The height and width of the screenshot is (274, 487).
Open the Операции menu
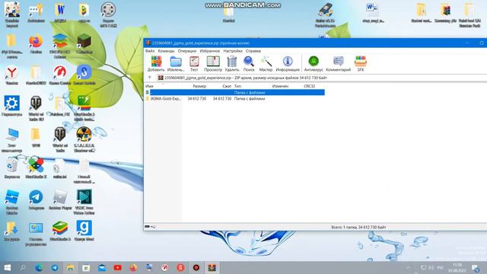click(x=187, y=51)
